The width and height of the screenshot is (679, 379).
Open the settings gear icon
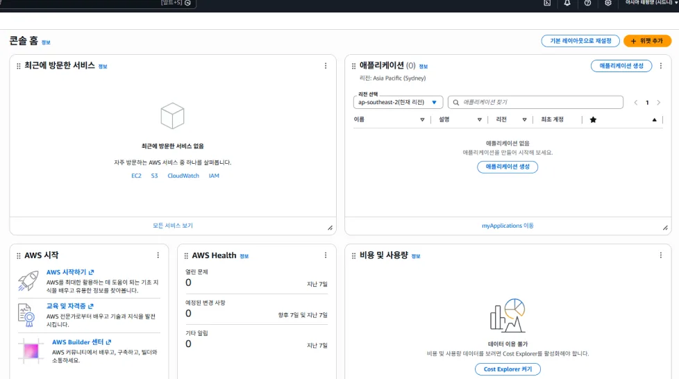[x=608, y=3]
